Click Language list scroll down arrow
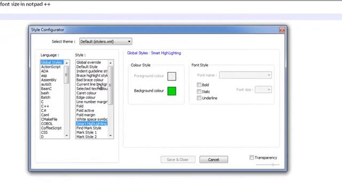 pos(66,135)
